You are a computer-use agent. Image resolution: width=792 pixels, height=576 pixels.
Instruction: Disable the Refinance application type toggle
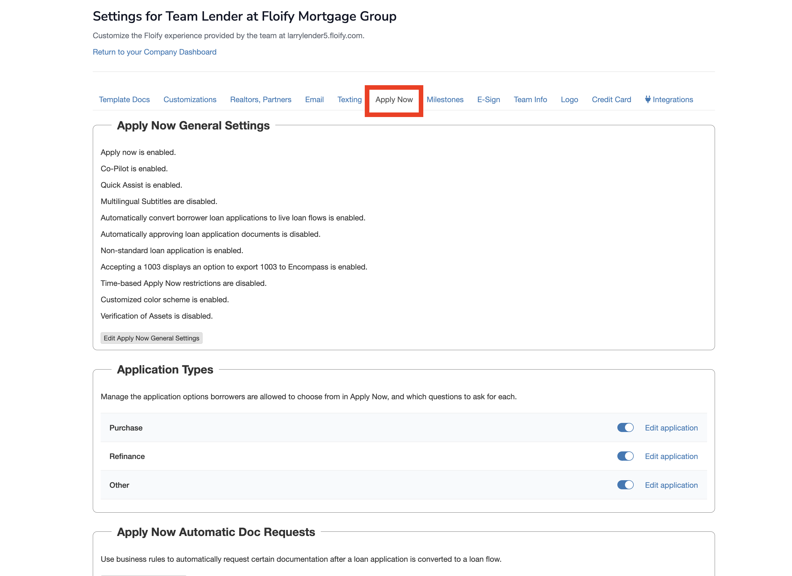coord(625,456)
